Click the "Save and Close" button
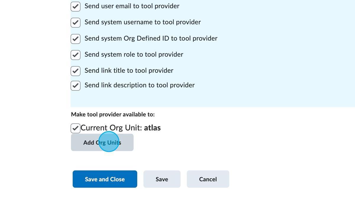The height and width of the screenshot is (198, 355). coord(105,179)
